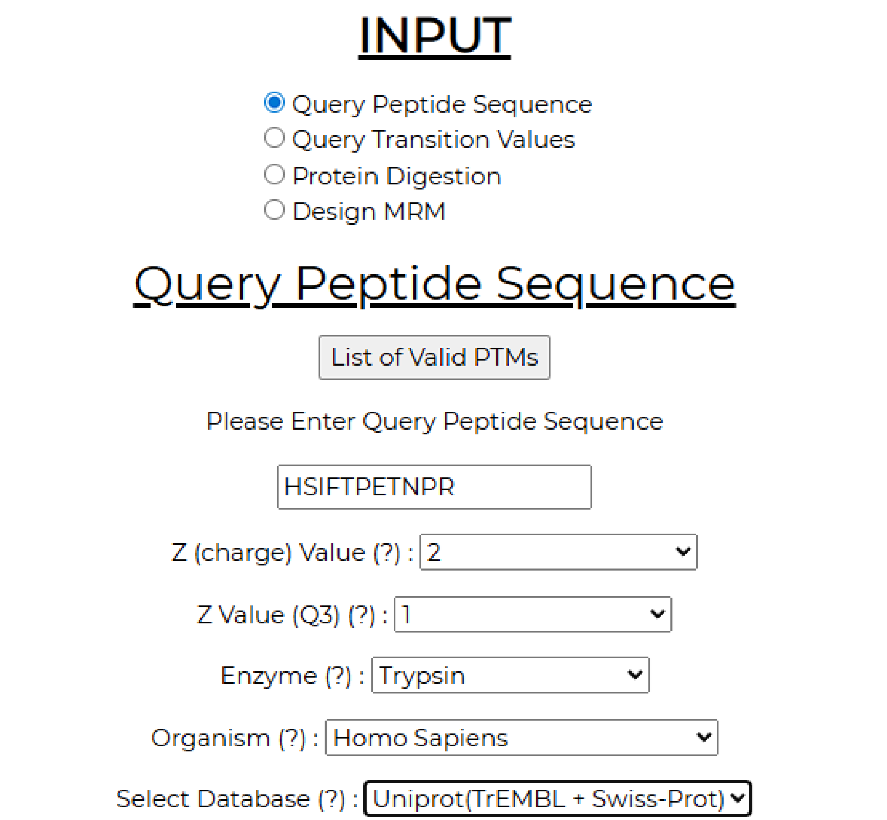Choose the Protein Digestion radio button
The image size is (887, 820).
tap(274, 174)
